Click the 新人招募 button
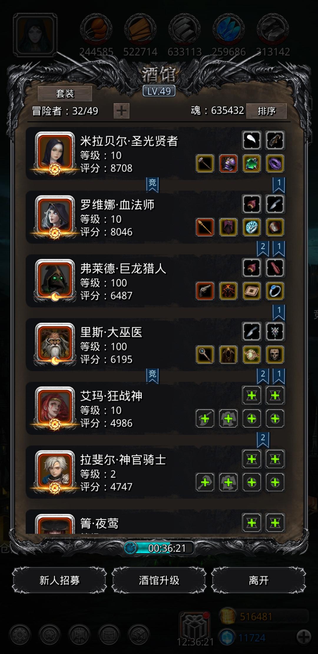The width and height of the screenshot is (318, 654). pyautogui.click(x=59, y=580)
